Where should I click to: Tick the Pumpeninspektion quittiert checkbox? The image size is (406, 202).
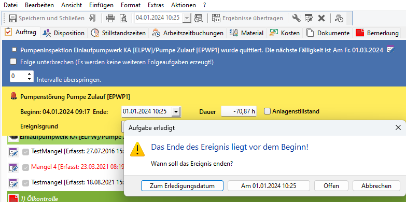pyautogui.click(x=14, y=50)
